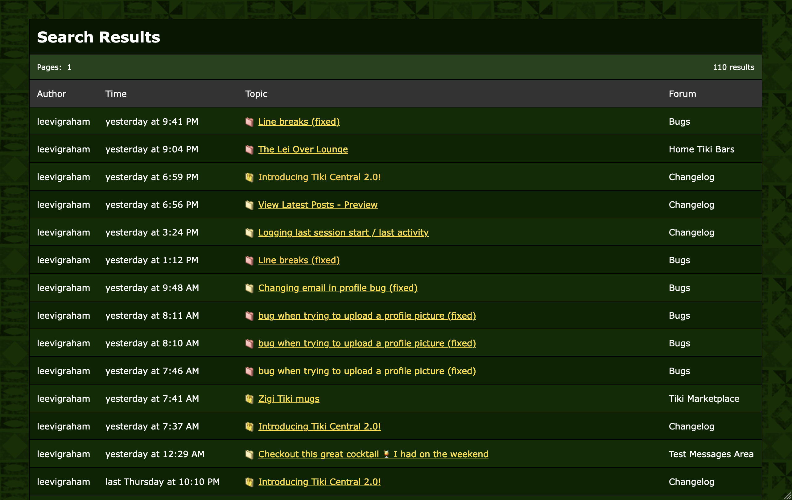Click folder icon beside Checkout this great cocktail
Screen dimensions: 792x500
[249, 454]
